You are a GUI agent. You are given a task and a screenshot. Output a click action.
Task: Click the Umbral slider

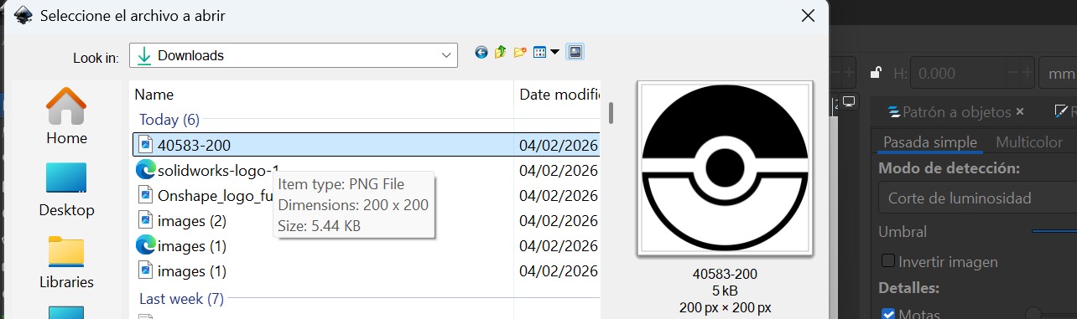click(x=1054, y=231)
